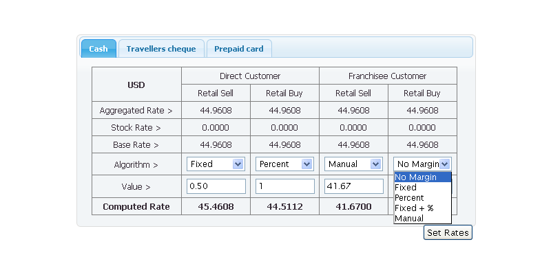The width and height of the screenshot is (551, 275).
Task: Edit the value field showing 41.67
Action: (x=353, y=186)
